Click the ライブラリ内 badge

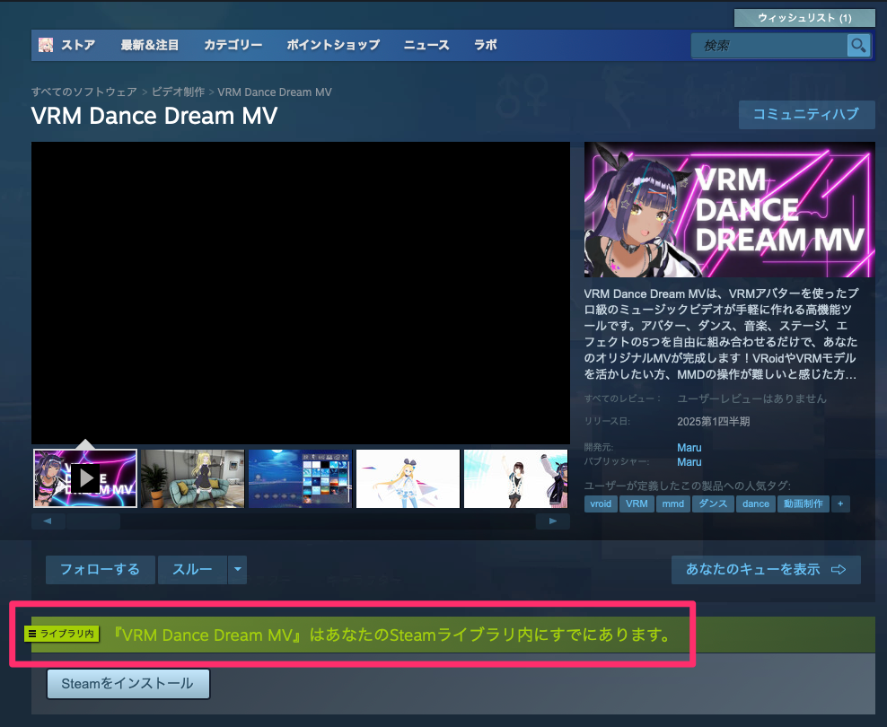click(62, 634)
